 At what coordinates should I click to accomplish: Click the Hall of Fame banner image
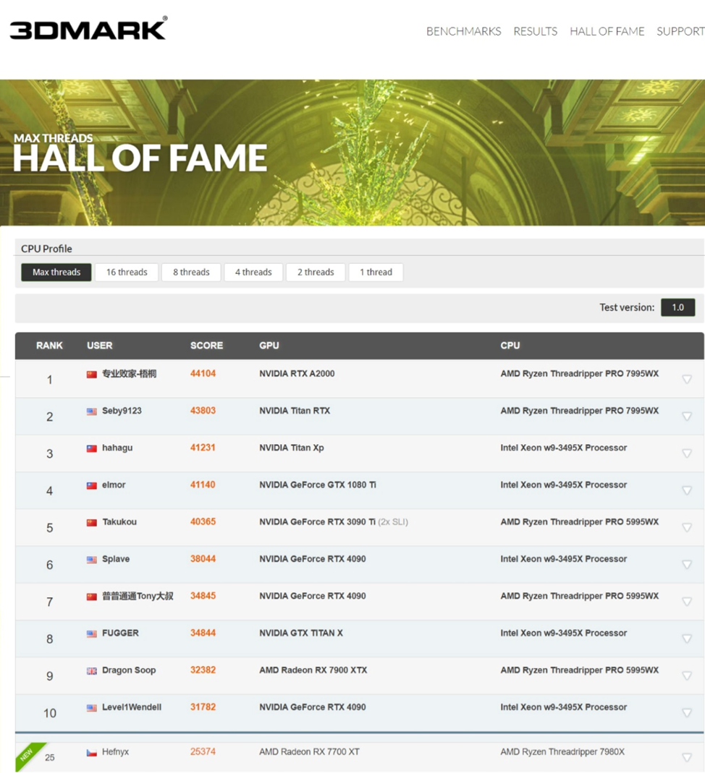434,153
